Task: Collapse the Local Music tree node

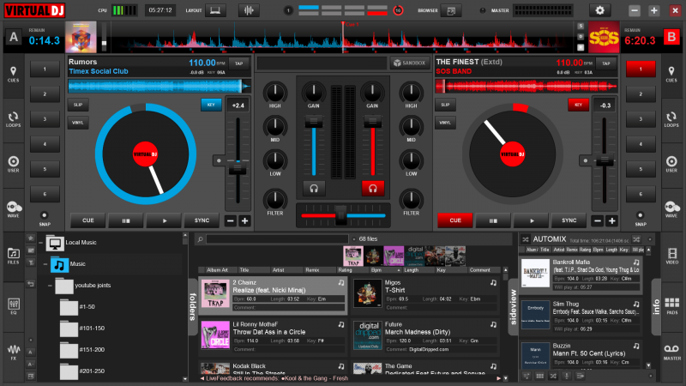Action: tap(41, 243)
